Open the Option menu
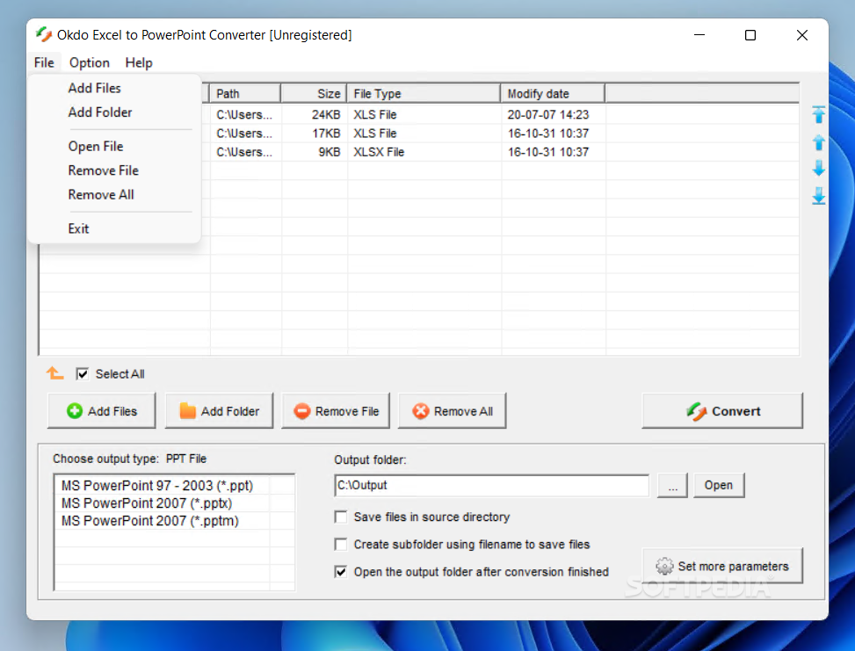The image size is (855, 651). pos(90,62)
